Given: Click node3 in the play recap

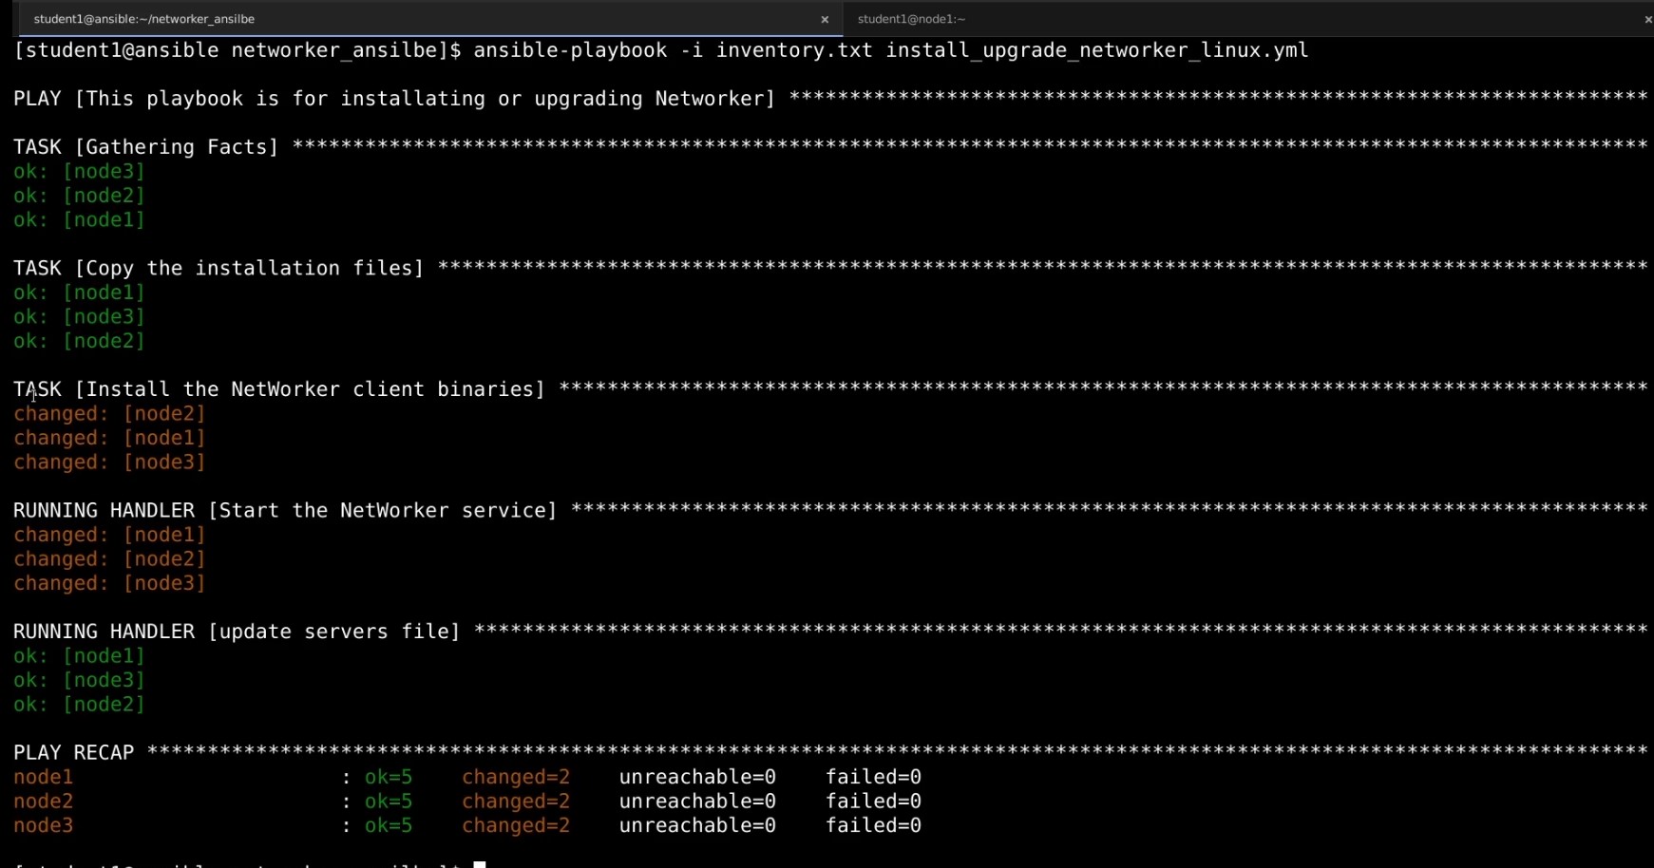Looking at the screenshot, I should 43,825.
